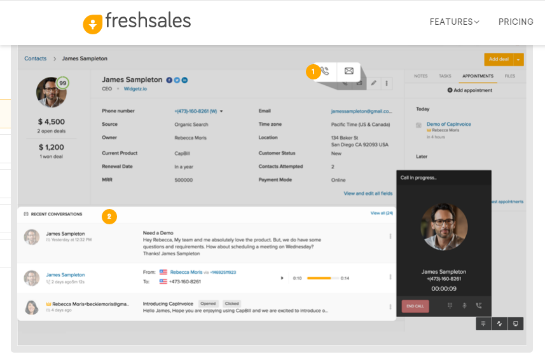This screenshot has height=359, width=545.
Task: Click Rebecca Moris link in call log
Action: [186, 272]
